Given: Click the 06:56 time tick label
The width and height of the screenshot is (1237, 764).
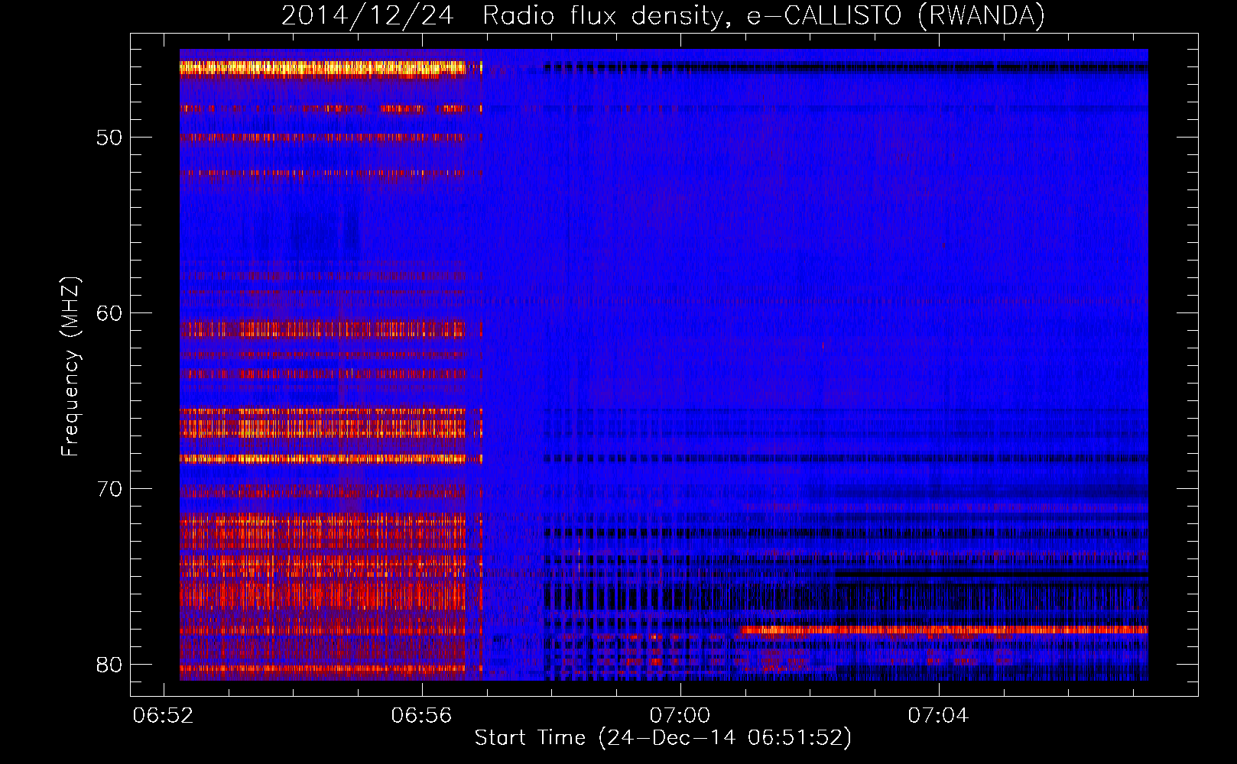Looking at the screenshot, I should [x=422, y=716].
